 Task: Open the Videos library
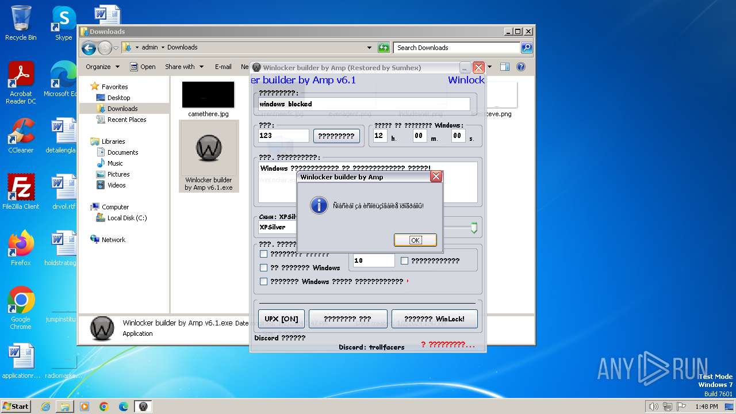[x=116, y=185]
